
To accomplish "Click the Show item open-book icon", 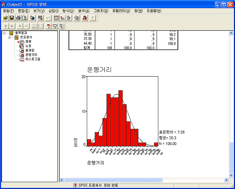I will point(34,26).
